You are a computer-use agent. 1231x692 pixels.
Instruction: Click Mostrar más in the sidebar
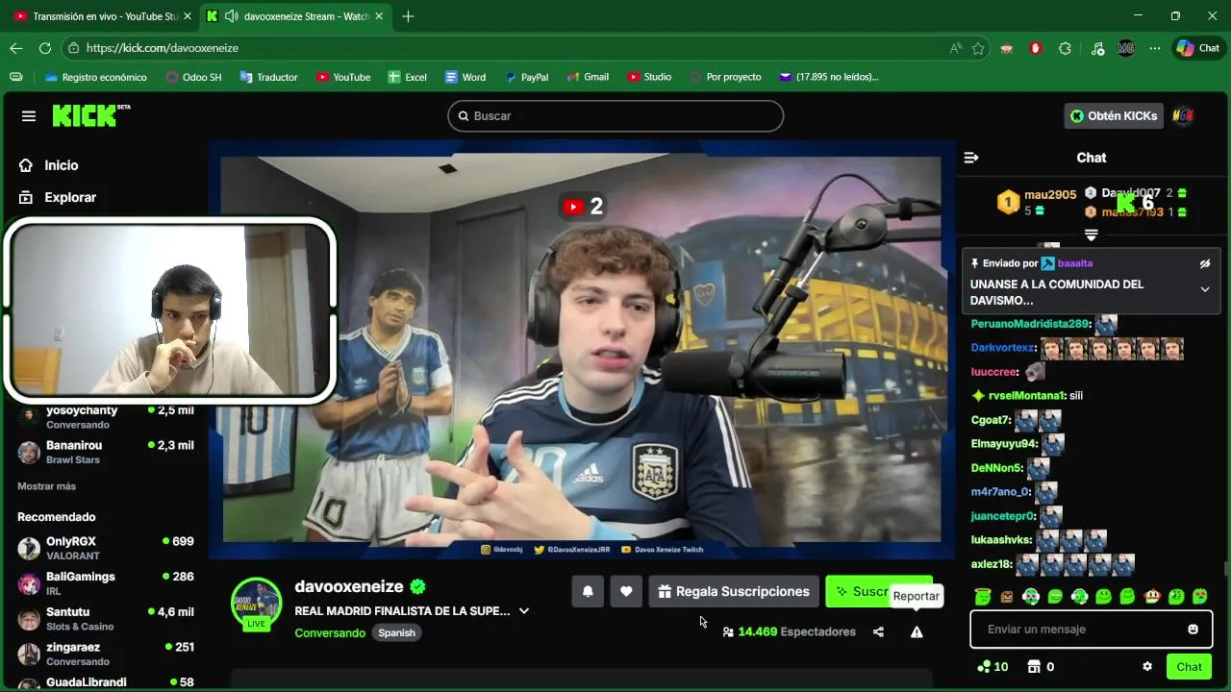pos(46,486)
